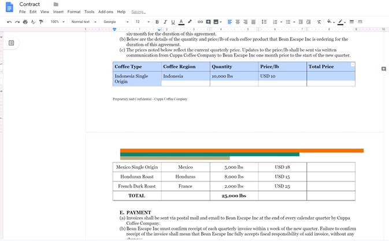Toggle Italic formatting

pos(165,22)
